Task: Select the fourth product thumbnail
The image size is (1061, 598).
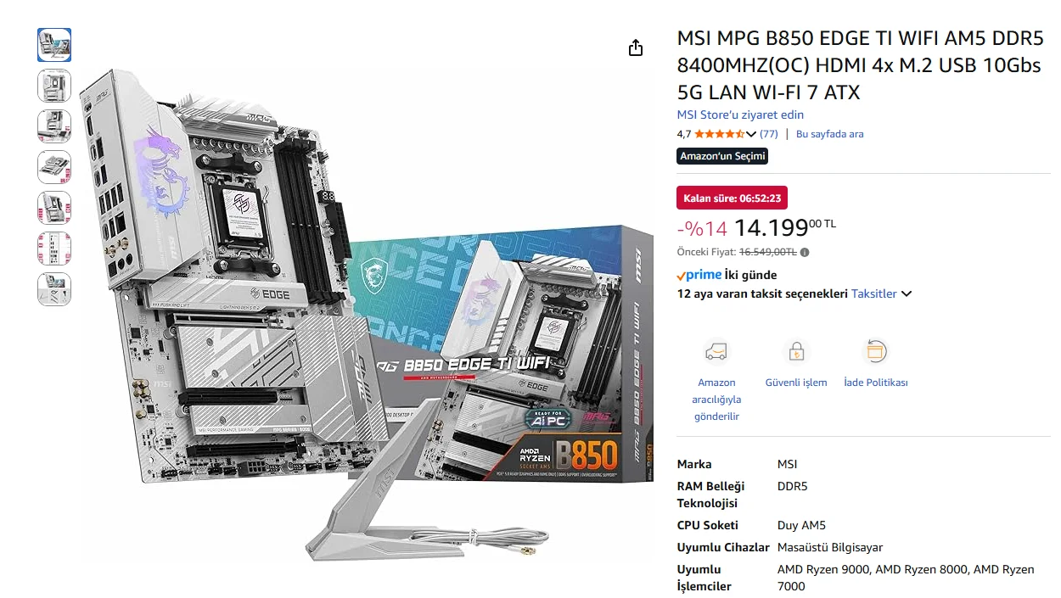Action: pos(54,167)
